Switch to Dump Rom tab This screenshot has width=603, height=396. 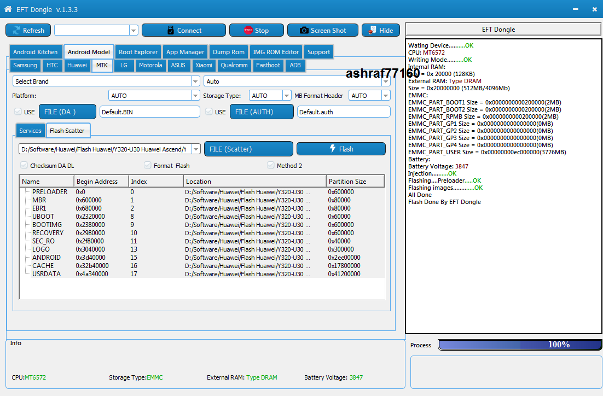tap(228, 52)
